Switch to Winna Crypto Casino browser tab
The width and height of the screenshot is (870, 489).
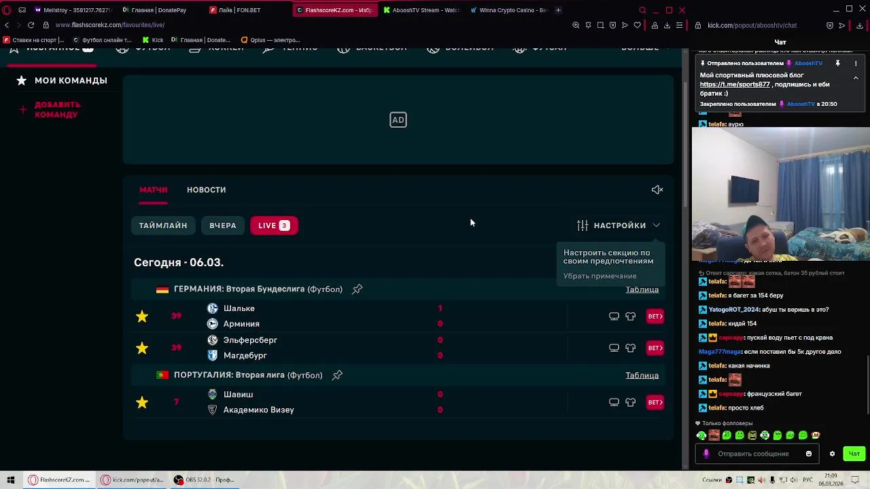510,10
